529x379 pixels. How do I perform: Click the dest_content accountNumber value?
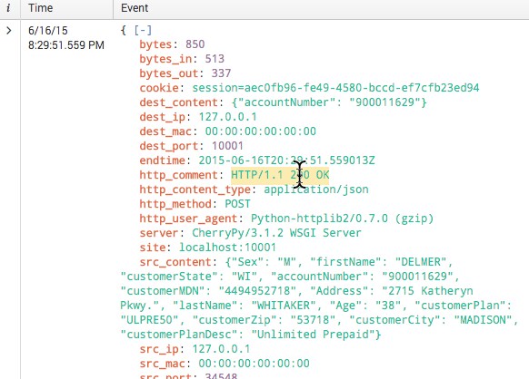pos(329,102)
